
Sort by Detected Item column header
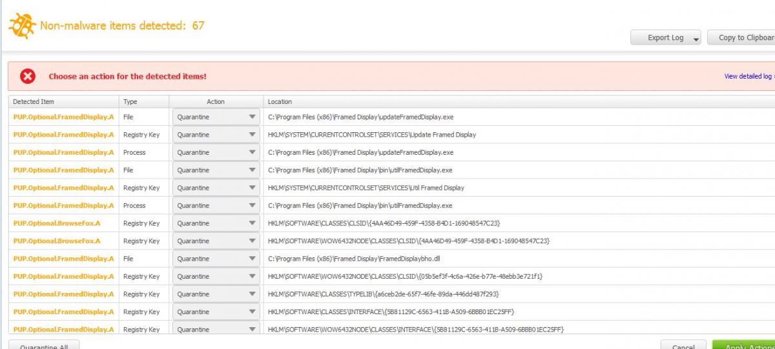[x=63, y=102]
